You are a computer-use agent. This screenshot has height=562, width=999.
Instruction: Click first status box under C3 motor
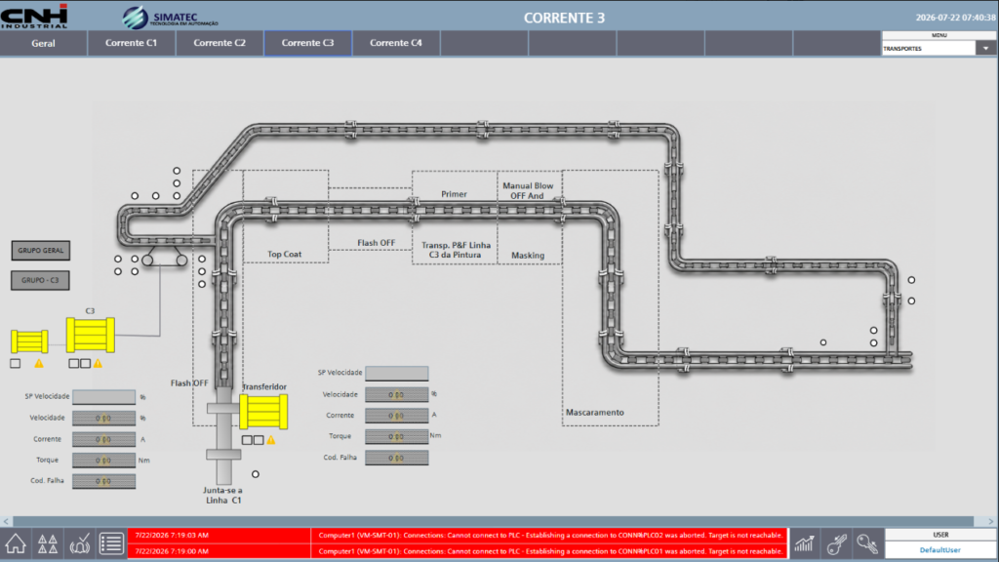pyautogui.click(x=74, y=363)
